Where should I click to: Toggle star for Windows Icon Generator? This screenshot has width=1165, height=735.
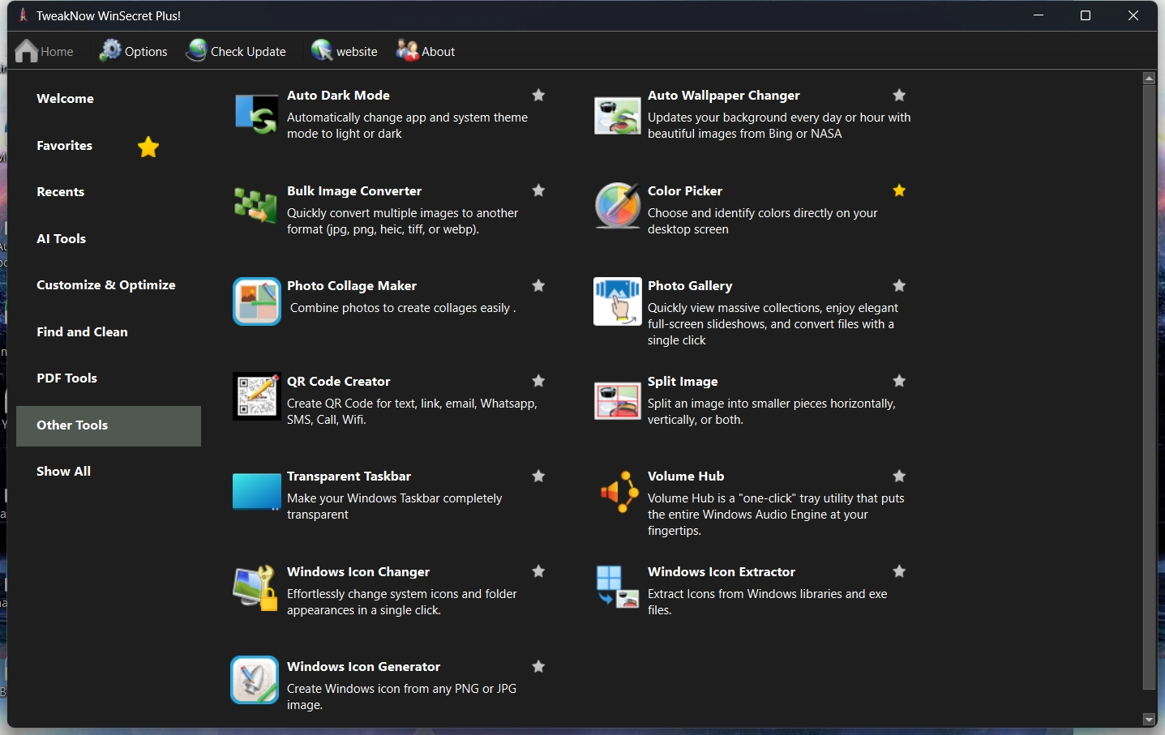tap(538, 666)
